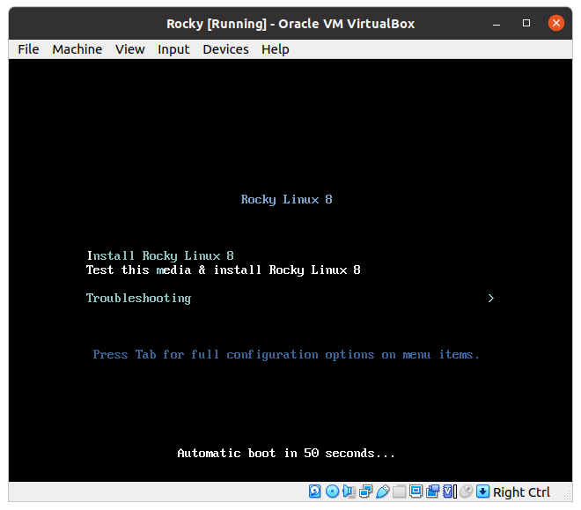581x510 pixels.
Task: Open the Machine menu
Action: point(77,49)
